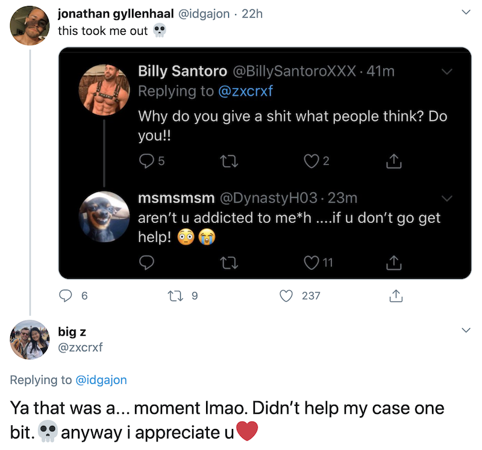The width and height of the screenshot is (482, 450).
Task: Share Billy Santoro's quoted tweet
Action: pyautogui.click(x=393, y=161)
